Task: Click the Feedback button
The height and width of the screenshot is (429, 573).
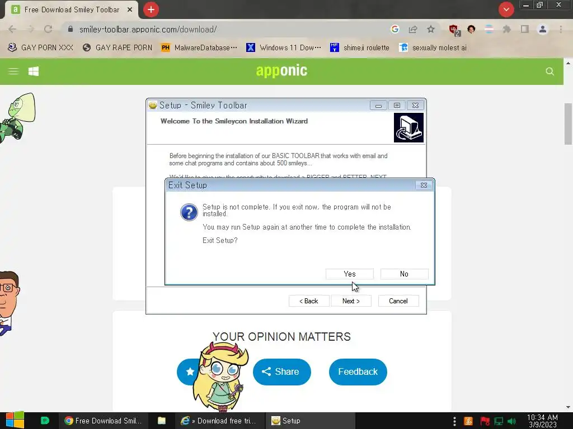Action: (x=358, y=371)
